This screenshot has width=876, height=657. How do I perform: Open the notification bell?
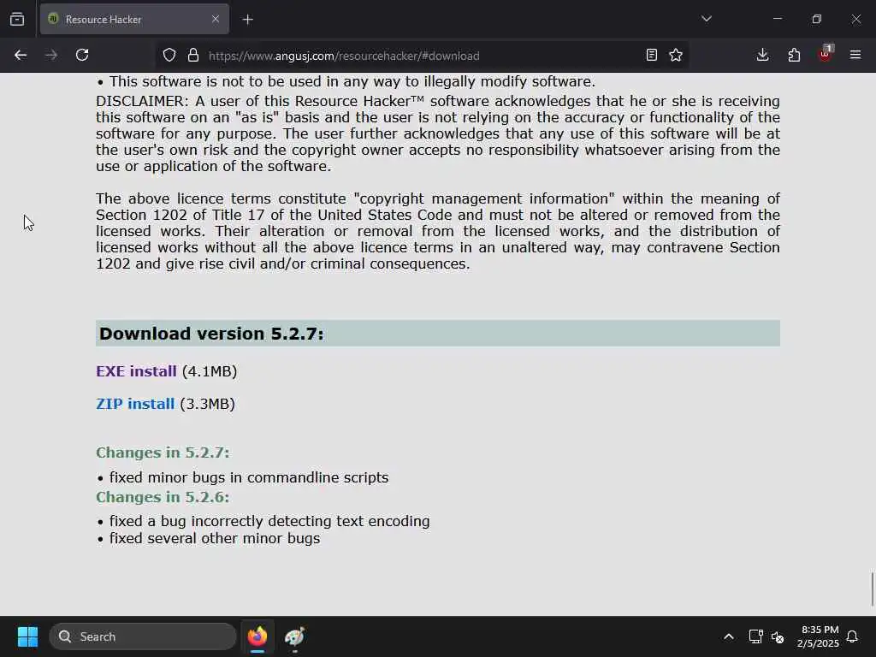(852, 636)
